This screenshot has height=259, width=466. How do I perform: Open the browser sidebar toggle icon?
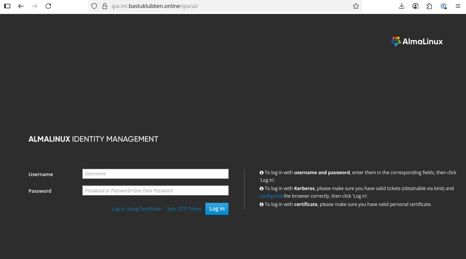coord(7,6)
